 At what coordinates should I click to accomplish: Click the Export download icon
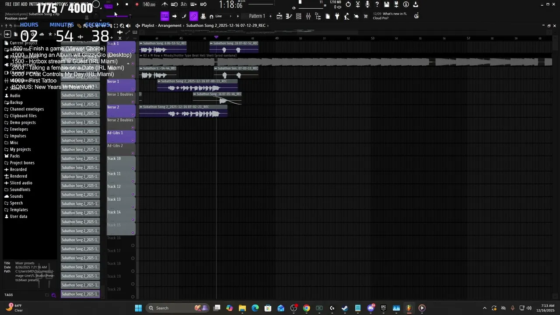pyautogui.click(x=416, y=4)
